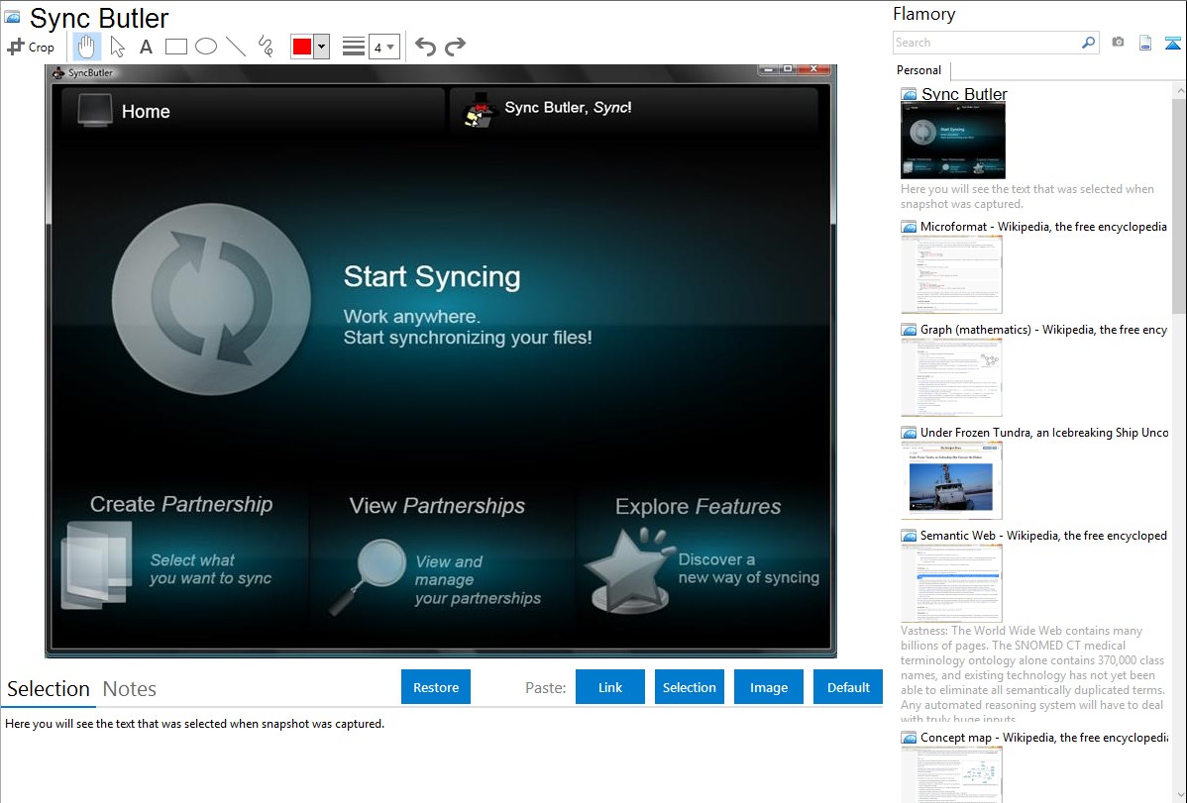The image size is (1187, 803).
Task: Click the Create Partnership heading
Action: click(x=181, y=504)
